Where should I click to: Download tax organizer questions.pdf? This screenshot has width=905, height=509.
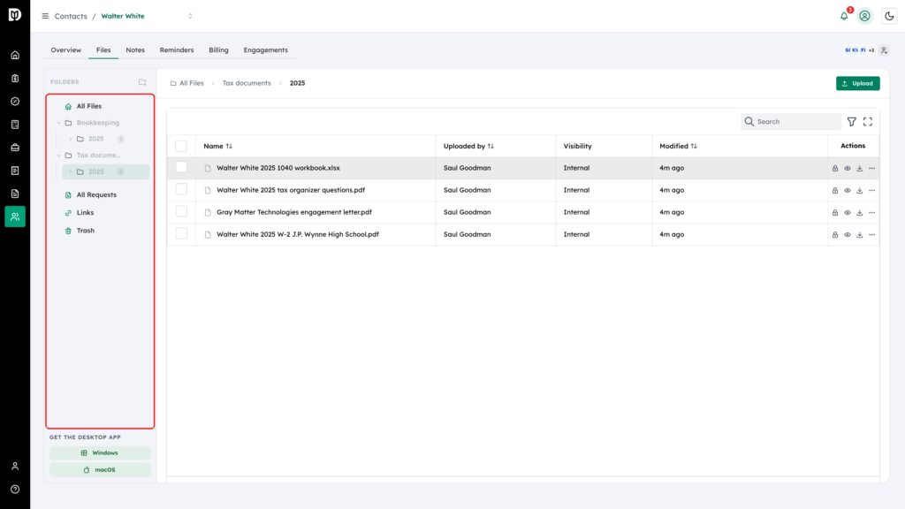(860, 191)
